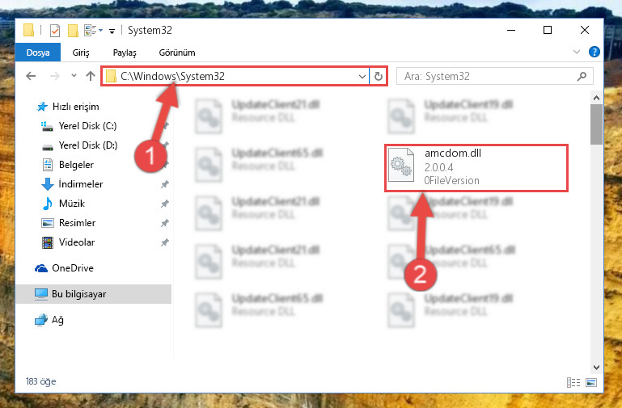
Task: Unpin İndirmeler from quick access
Action: coord(165,184)
